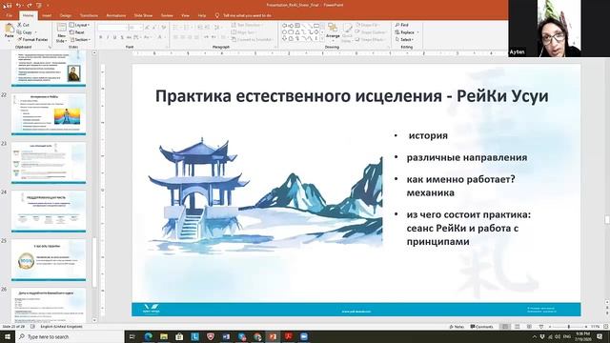Toggle the Notes pane in status bar
Screen dimensions: 610x343
457,327
